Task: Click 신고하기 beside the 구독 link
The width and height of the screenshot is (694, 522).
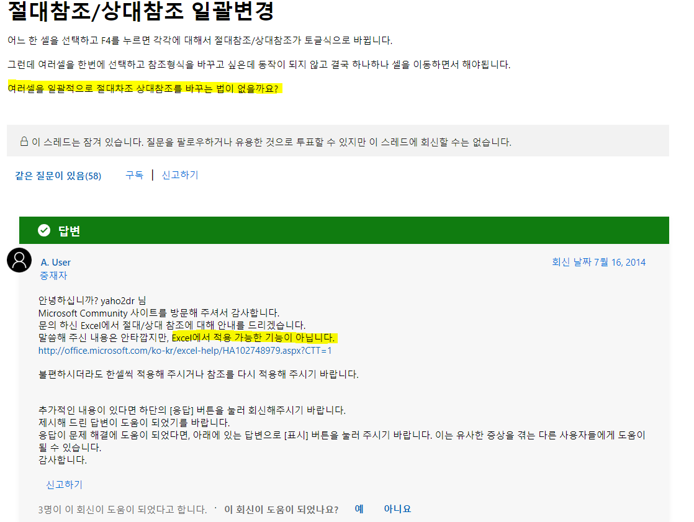Action: coord(179,175)
